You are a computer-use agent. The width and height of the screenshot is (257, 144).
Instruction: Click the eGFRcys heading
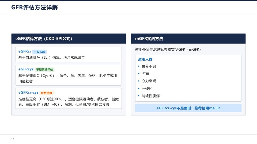point(26,69)
